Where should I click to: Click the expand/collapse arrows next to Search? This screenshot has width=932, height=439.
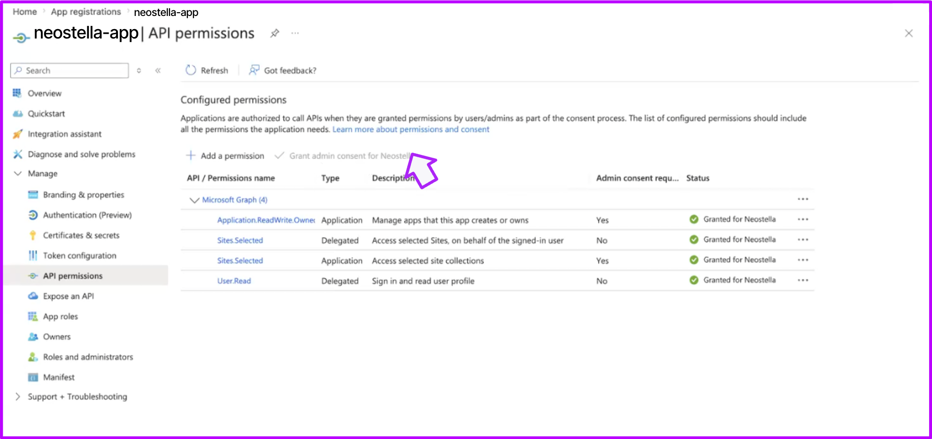pos(139,70)
